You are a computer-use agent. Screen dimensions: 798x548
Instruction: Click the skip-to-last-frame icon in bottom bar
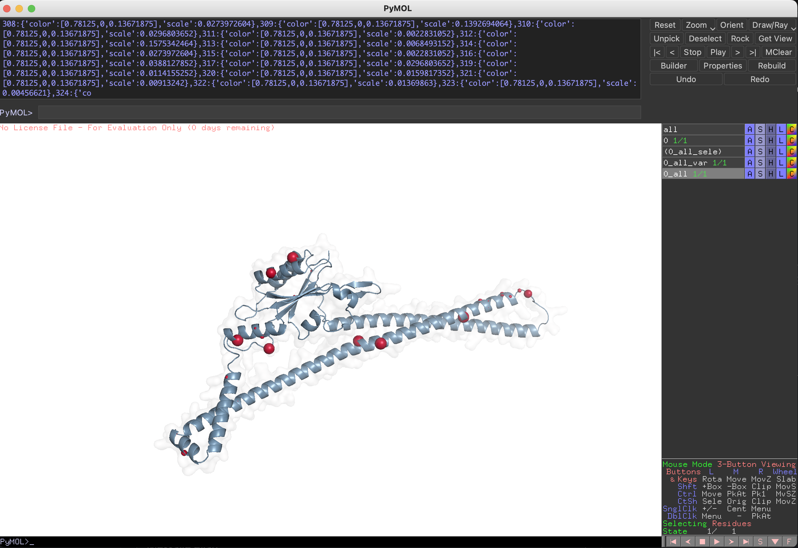coord(745,542)
